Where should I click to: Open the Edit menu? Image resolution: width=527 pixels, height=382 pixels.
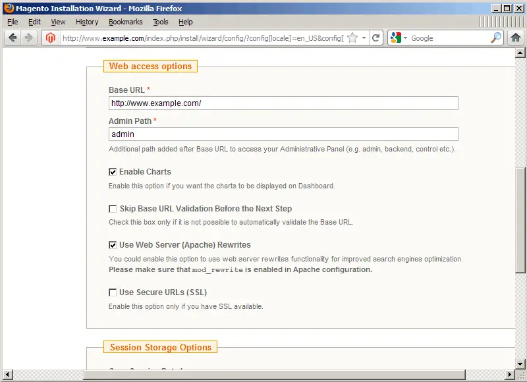(34, 22)
